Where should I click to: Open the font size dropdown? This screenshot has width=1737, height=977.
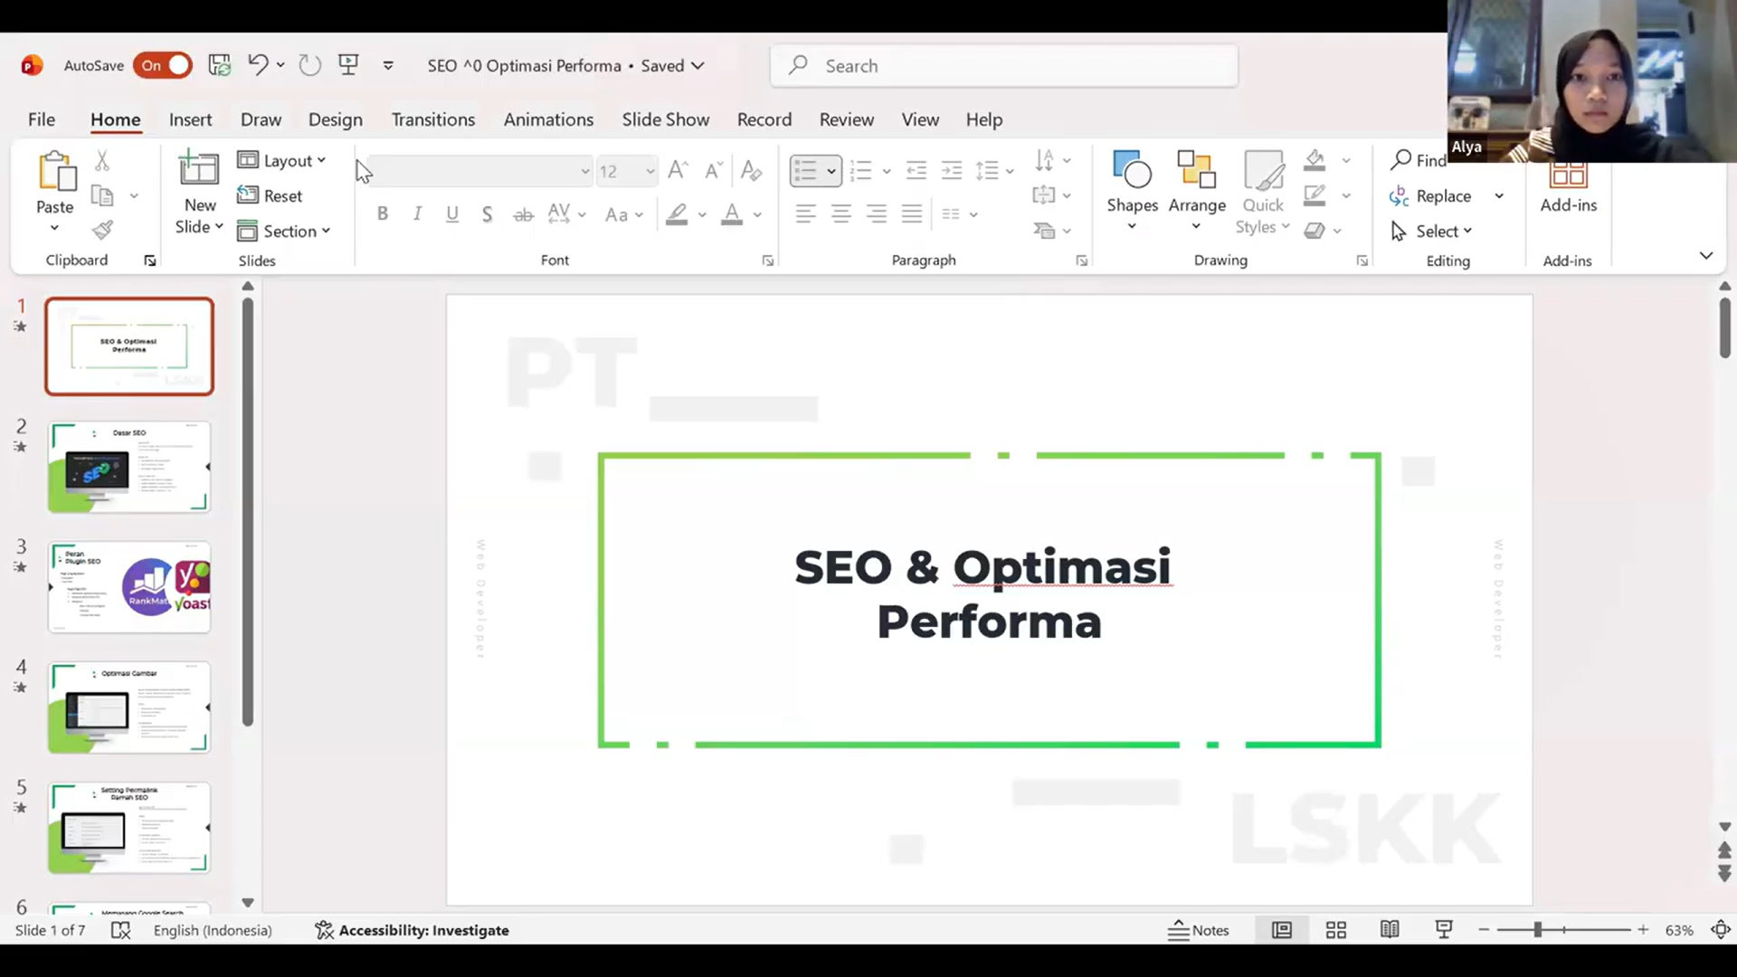(650, 171)
